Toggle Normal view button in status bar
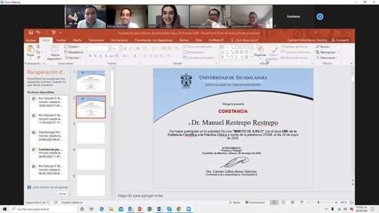379x213 pixels. pos(274,203)
